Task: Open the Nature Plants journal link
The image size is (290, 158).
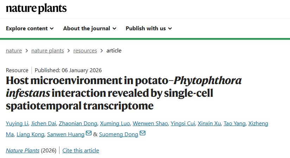Action: [23, 151]
